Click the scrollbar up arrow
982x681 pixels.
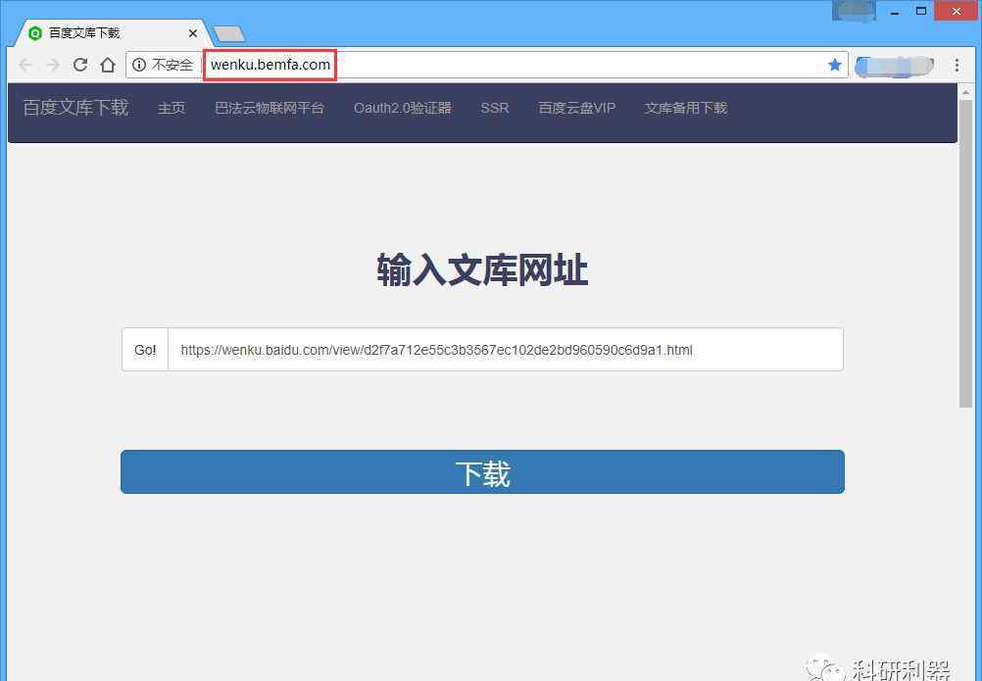(965, 92)
